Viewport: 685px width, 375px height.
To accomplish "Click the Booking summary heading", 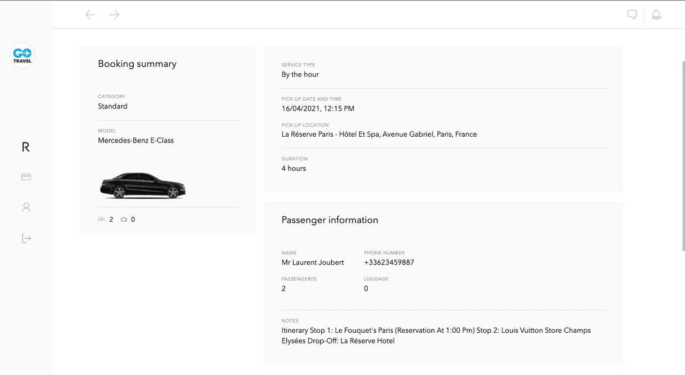I will coord(137,64).
